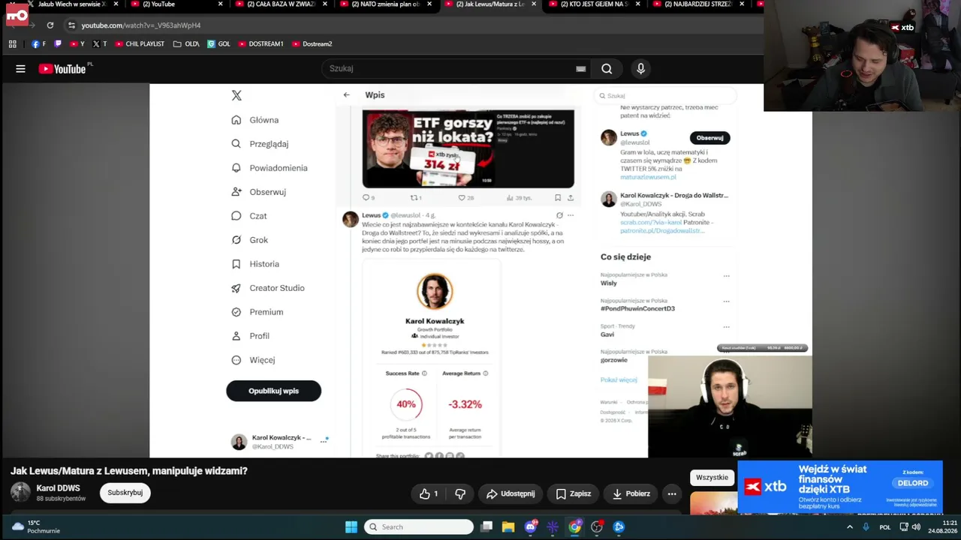Image resolution: width=961 pixels, height=540 pixels.
Task: Open the DOSTREAM1 bookmark
Action: (261, 44)
